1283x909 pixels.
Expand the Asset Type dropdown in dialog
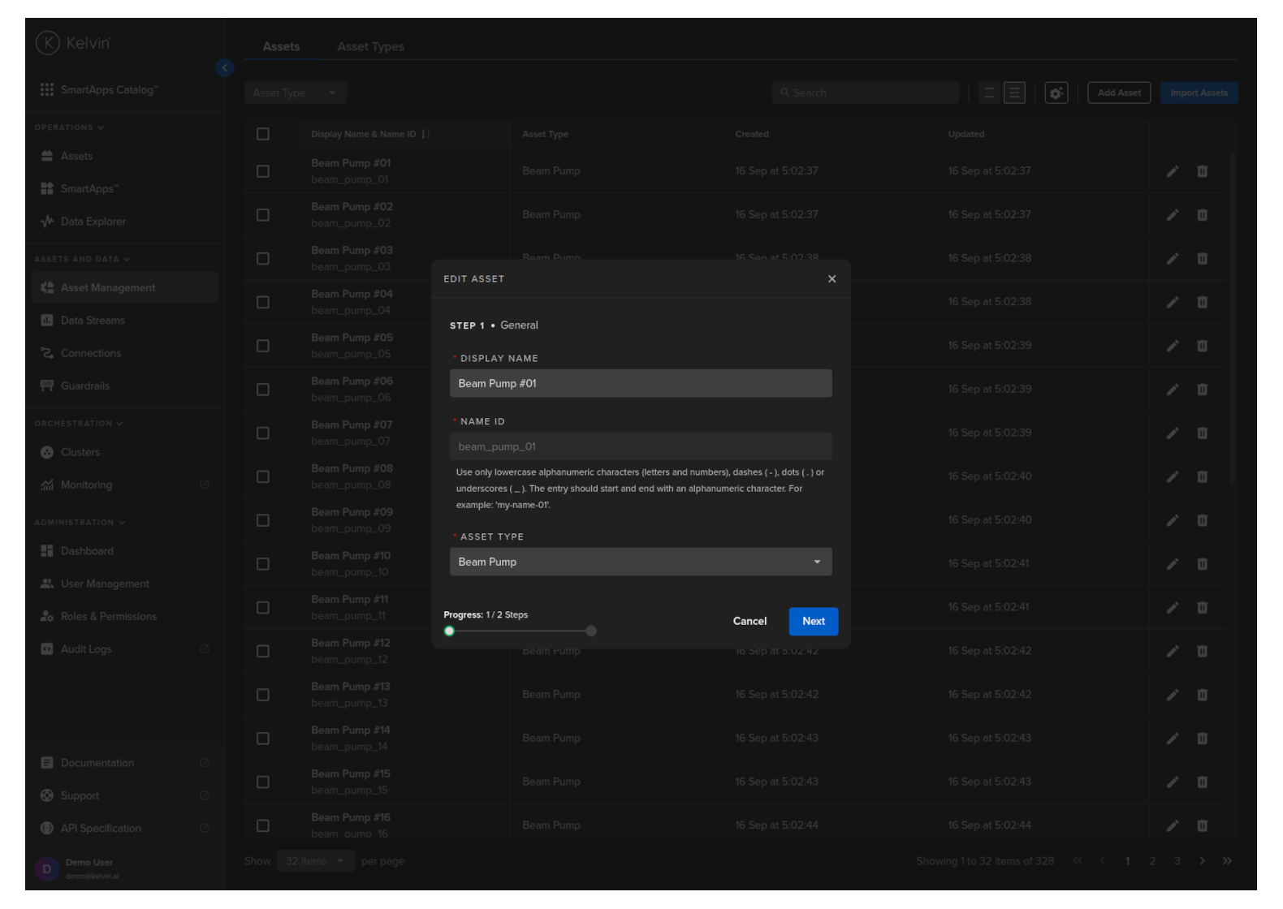click(640, 562)
